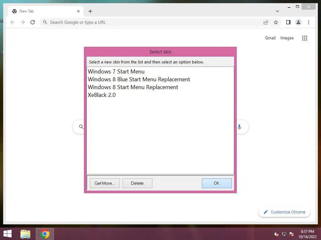This screenshot has width=321, height=240.
Task: Open the Gmail link
Action: (x=270, y=38)
